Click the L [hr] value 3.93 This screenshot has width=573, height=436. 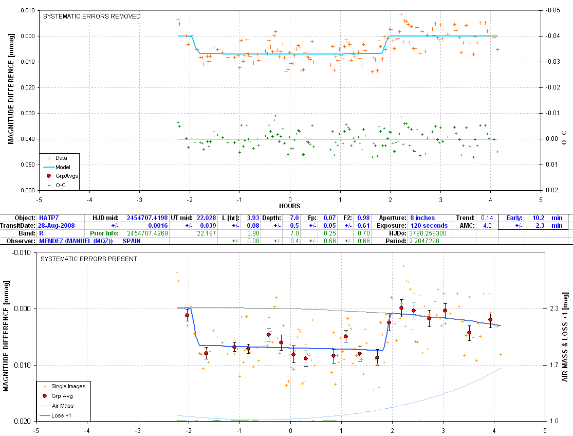(253, 218)
